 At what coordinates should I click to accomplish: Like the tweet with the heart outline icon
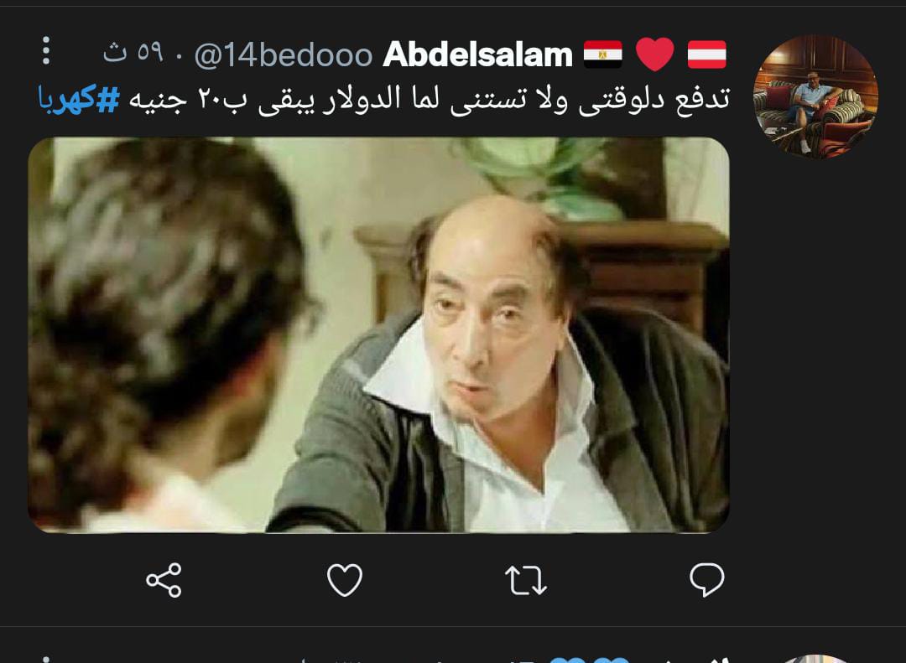345,580
